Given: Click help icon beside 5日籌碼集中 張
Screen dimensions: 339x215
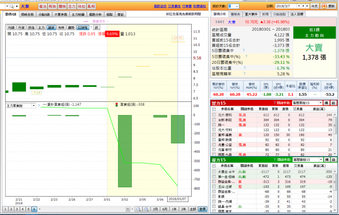Looking at the screenshot, I should [x=244, y=50].
